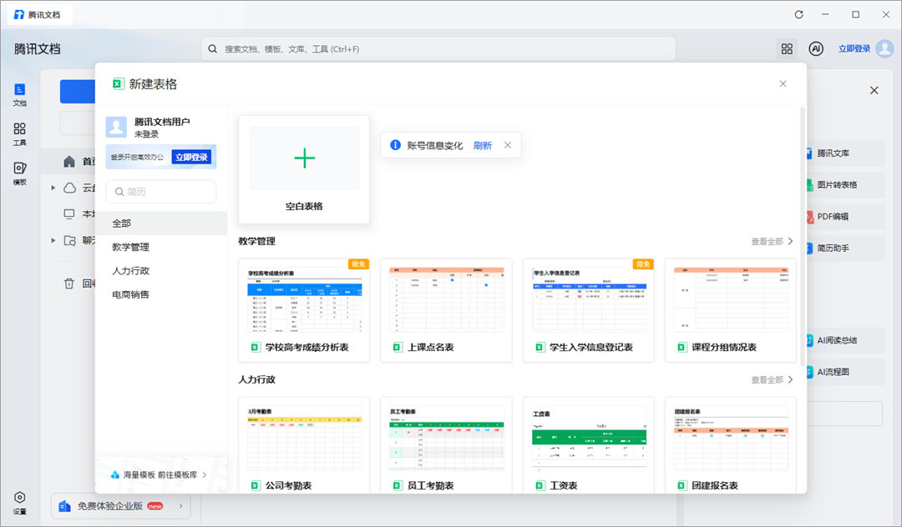The image size is (902, 527).
Task: Switch to the 腾讯文档 window tab
Action: pyautogui.click(x=39, y=14)
